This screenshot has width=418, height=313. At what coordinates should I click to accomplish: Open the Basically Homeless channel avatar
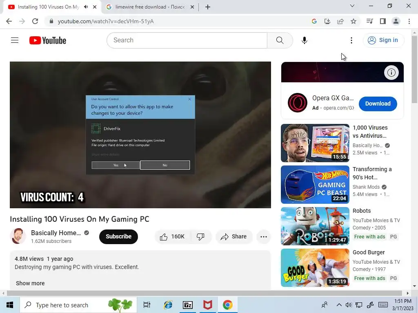click(x=18, y=236)
